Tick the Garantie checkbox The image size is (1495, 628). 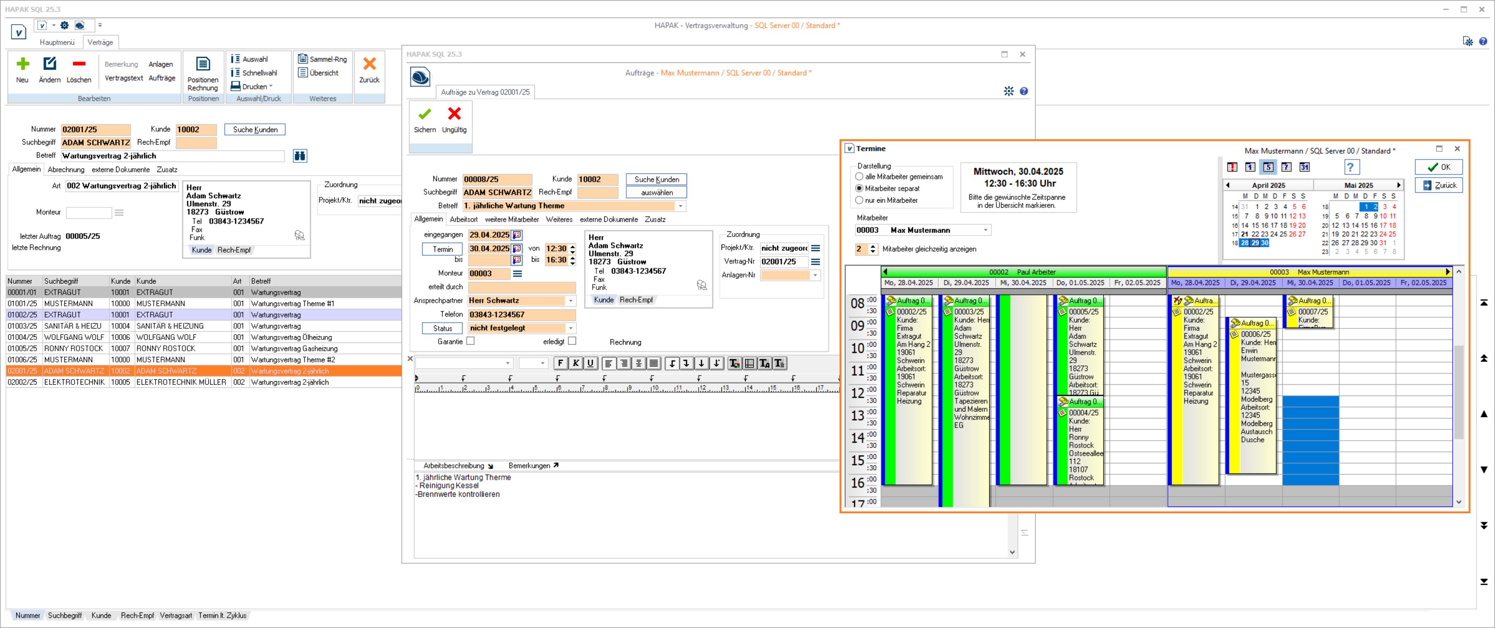470,341
